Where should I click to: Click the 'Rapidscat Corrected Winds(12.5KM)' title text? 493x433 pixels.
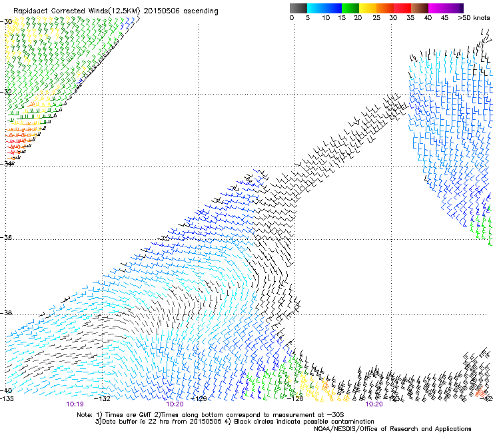point(77,11)
